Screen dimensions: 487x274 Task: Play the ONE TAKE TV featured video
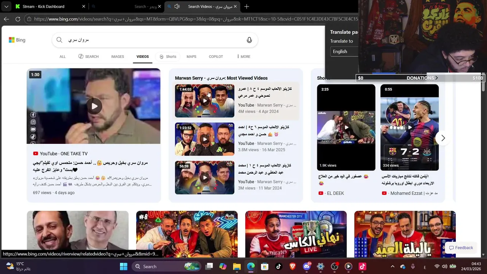tap(94, 106)
